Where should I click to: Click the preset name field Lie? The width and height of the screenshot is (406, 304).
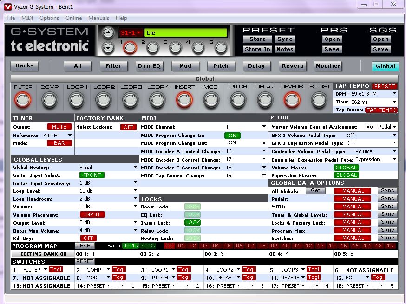(x=186, y=32)
